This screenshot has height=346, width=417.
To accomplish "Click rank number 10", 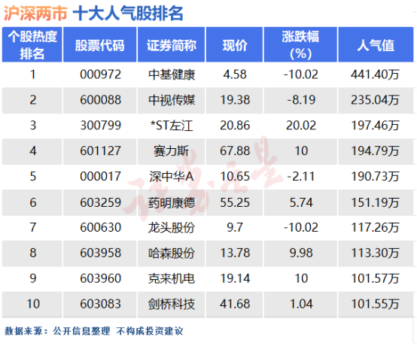I will click(x=33, y=304).
